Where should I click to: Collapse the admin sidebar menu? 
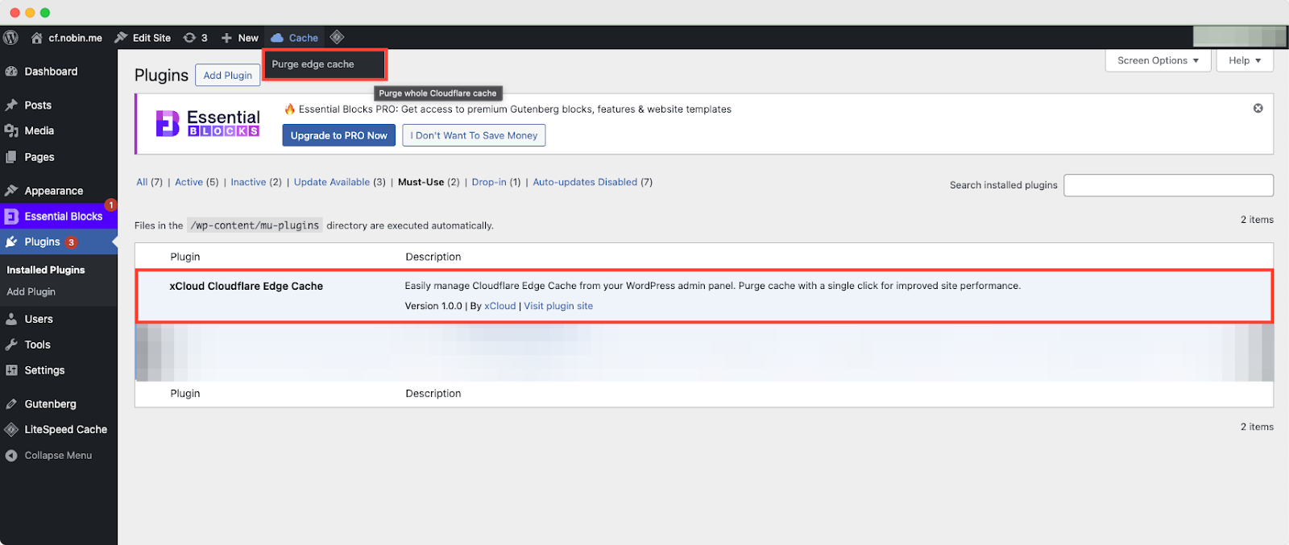pos(57,456)
